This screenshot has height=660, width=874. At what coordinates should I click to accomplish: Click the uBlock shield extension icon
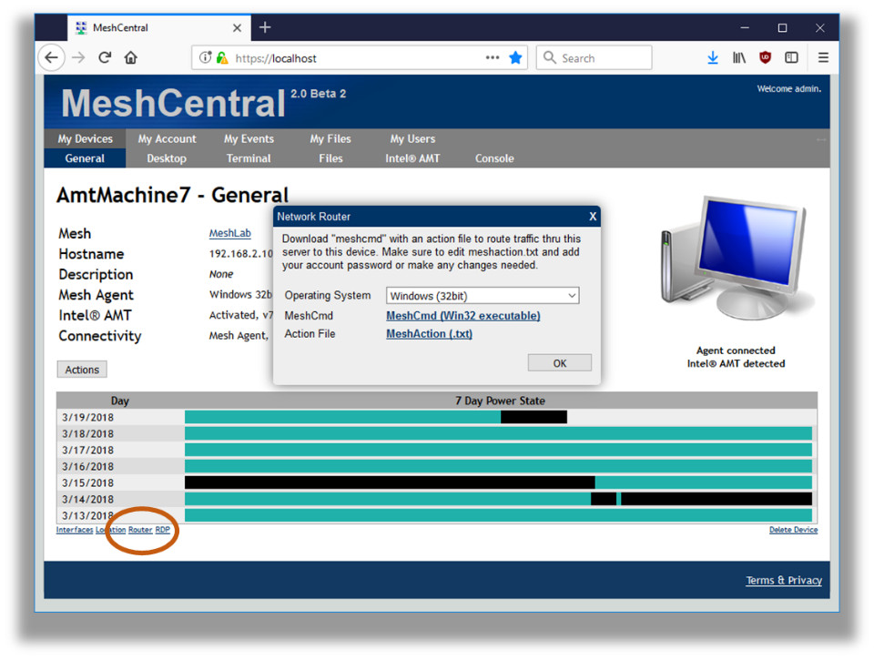[x=766, y=58]
